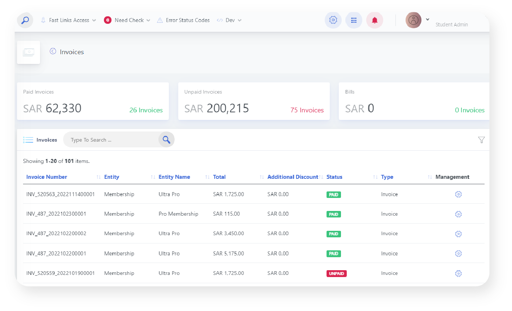Click the SAR 5,175.00 total
Image resolution: width=512 pixels, height=311 pixels.
[x=228, y=254]
